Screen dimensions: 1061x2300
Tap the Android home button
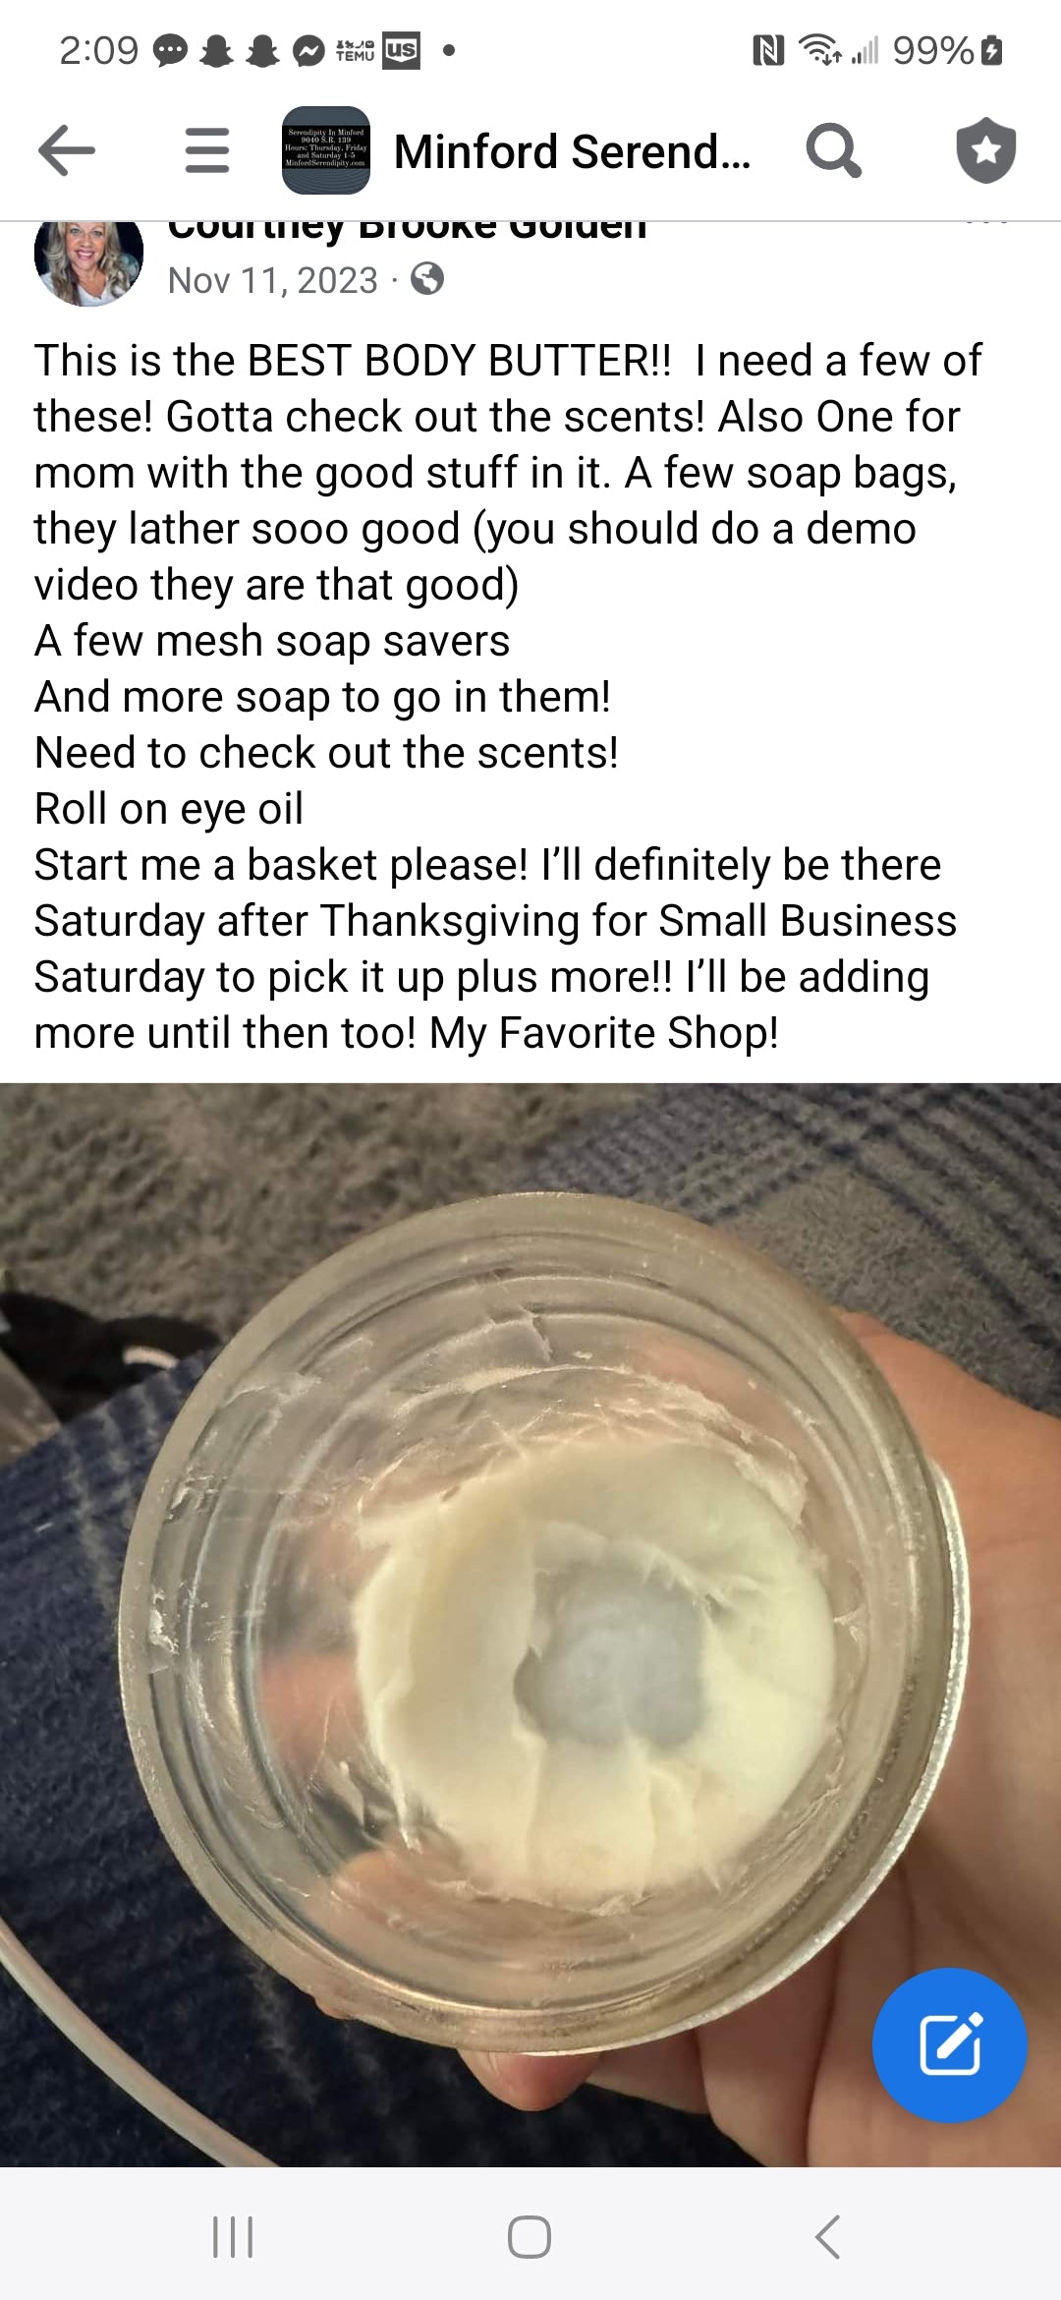click(x=530, y=2237)
